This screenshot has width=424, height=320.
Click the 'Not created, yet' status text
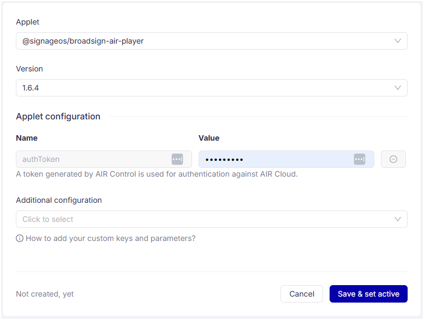tap(45, 294)
